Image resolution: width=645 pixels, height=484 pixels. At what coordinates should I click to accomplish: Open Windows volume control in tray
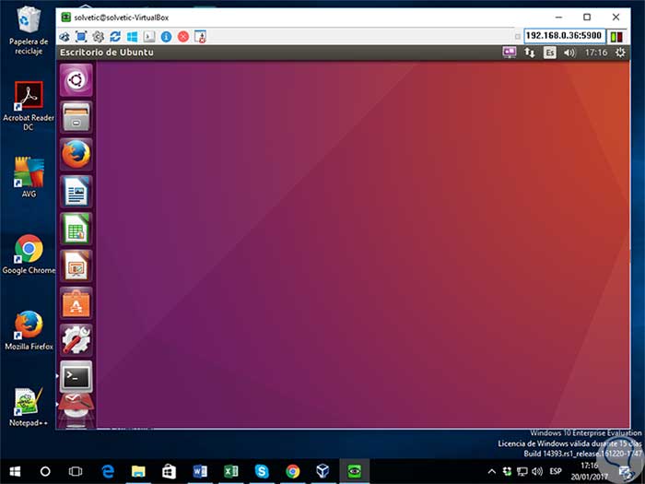click(537, 472)
